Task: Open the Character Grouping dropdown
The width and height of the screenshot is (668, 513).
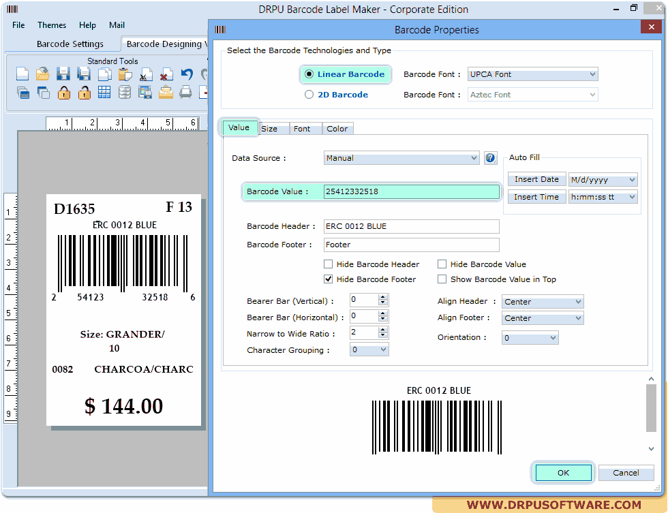Action: 369,349
